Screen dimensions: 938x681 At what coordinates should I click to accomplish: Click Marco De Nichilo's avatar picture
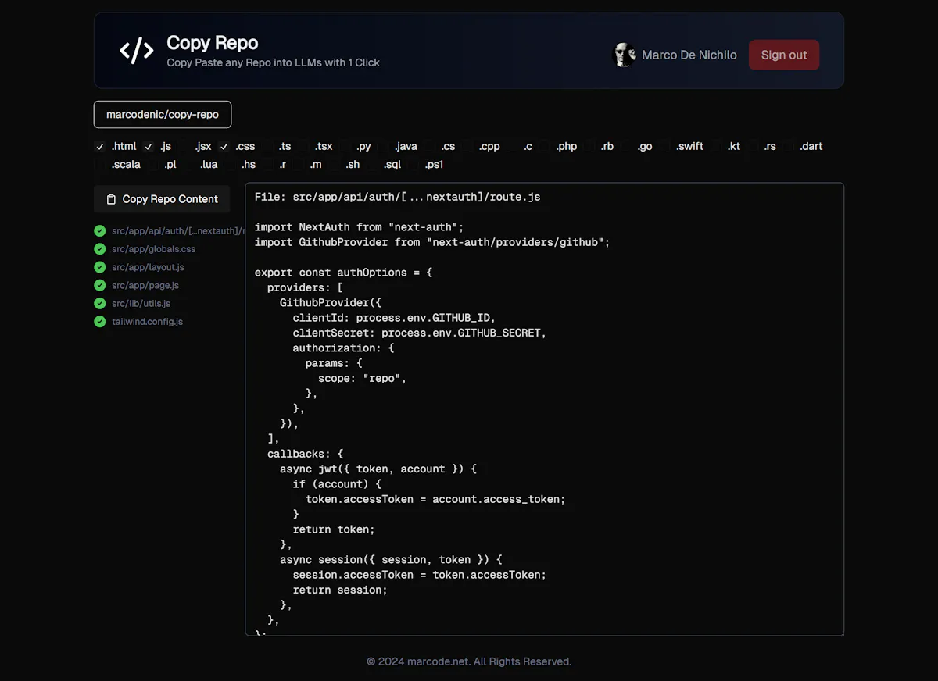pos(625,55)
